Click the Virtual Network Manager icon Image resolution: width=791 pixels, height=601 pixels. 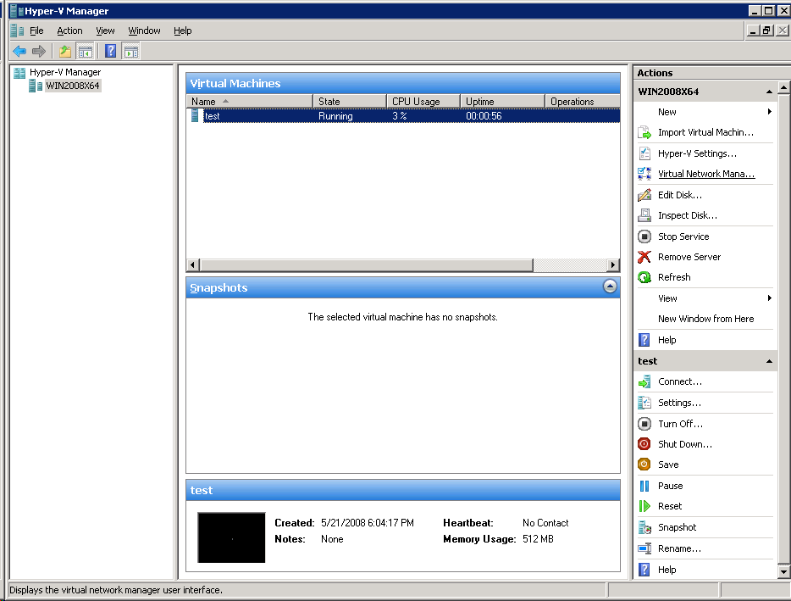[644, 174]
